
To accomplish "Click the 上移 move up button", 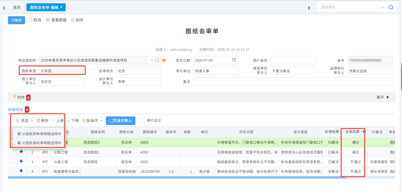I will pos(58,121).
